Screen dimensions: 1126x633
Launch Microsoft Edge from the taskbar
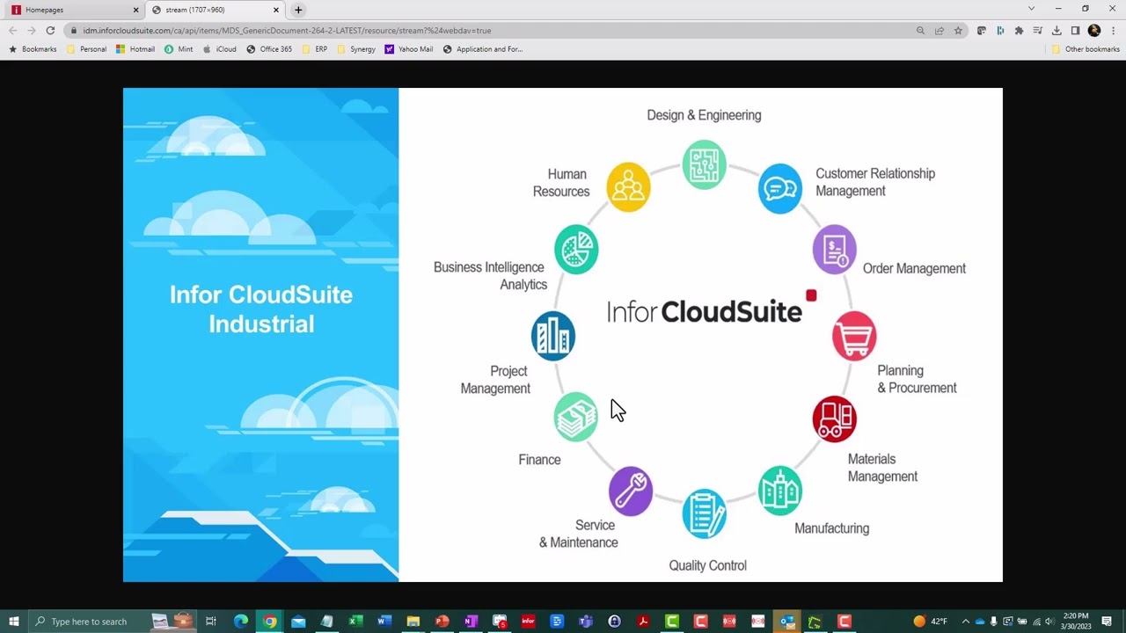pos(241,622)
